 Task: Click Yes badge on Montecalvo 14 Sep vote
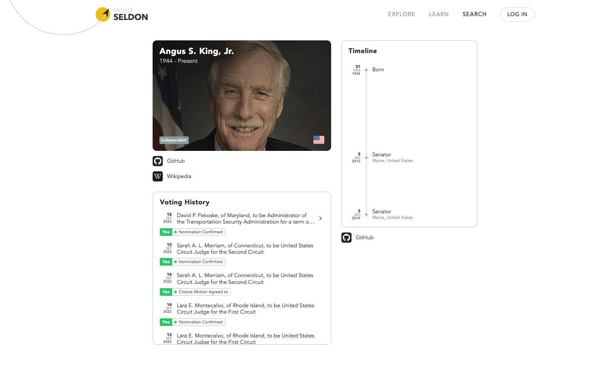[166, 322]
